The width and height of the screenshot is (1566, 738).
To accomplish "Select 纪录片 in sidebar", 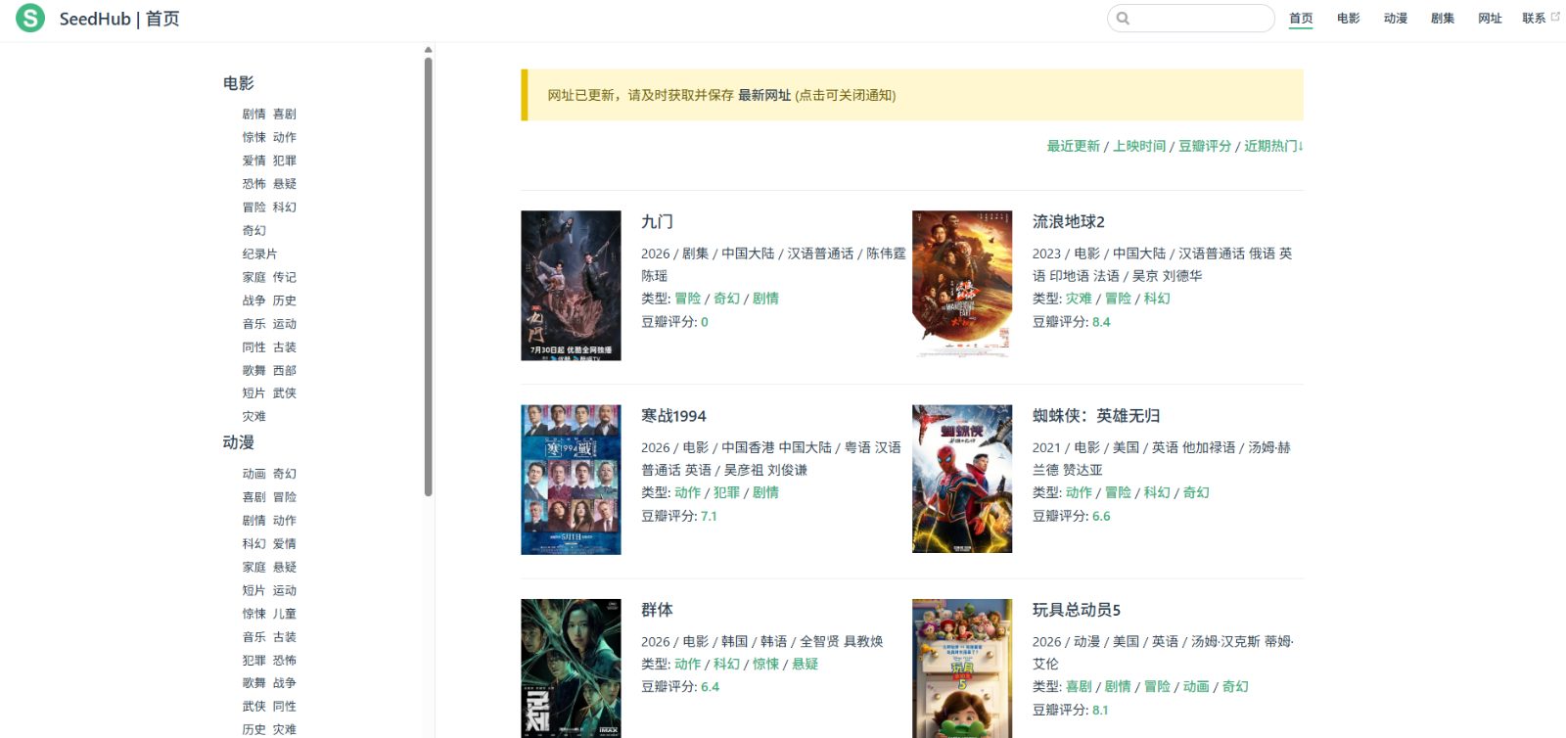I will pyautogui.click(x=260, y=254).
